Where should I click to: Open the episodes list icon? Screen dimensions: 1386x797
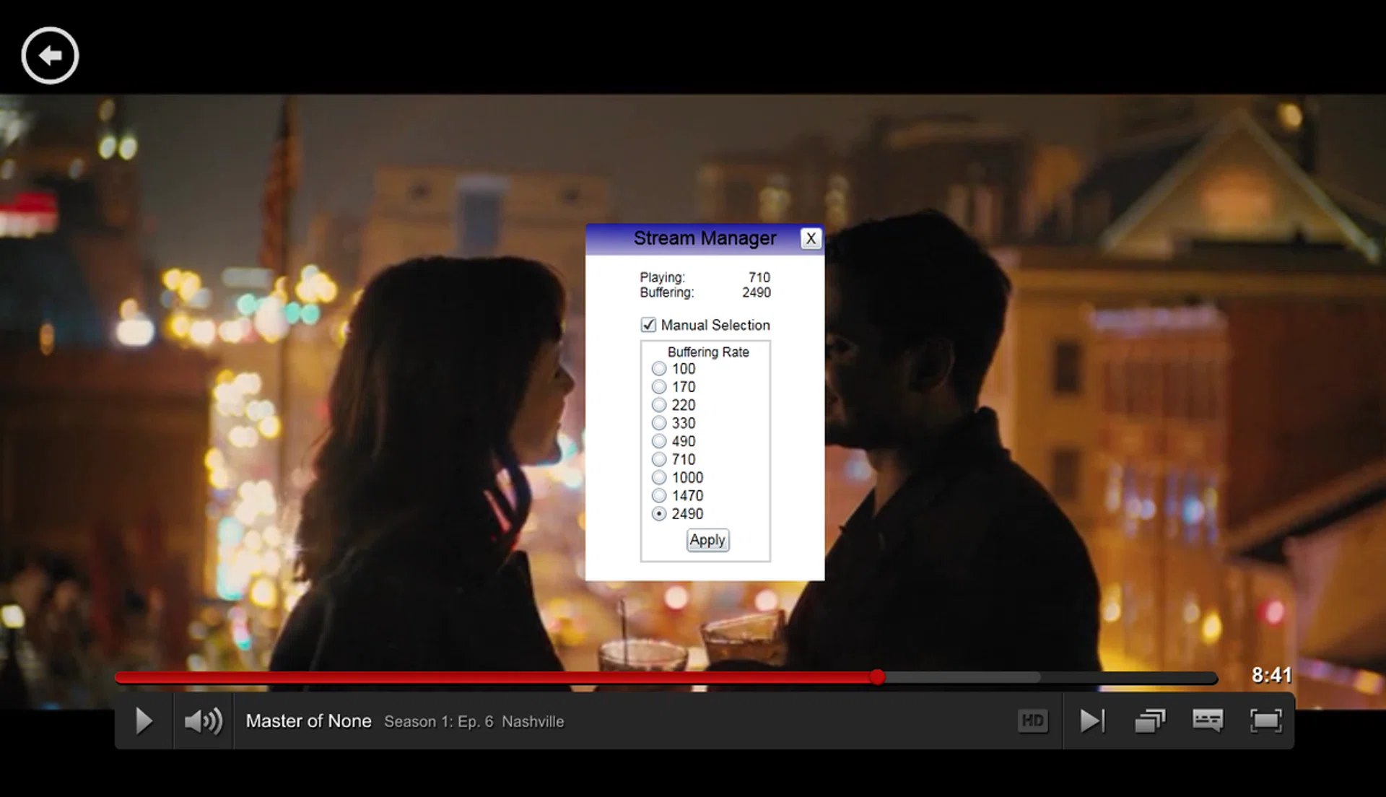pyautogui.click(x=1150, y=720)
